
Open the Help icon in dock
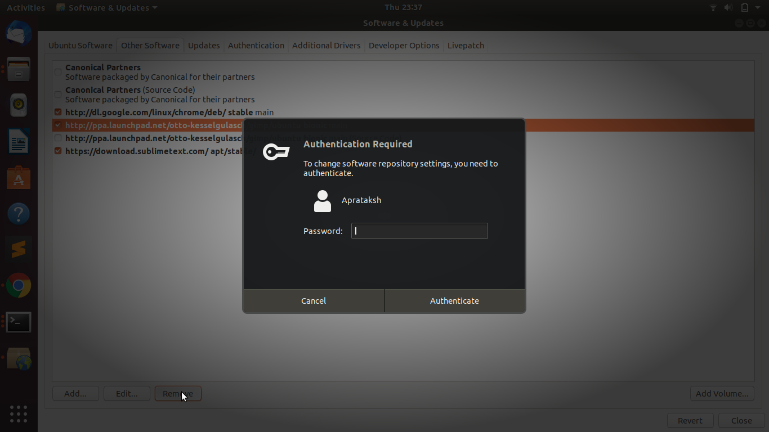point(19,214)
